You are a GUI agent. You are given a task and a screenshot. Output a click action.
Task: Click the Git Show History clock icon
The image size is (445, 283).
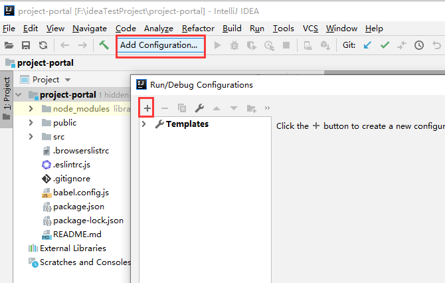coord(419,45)
